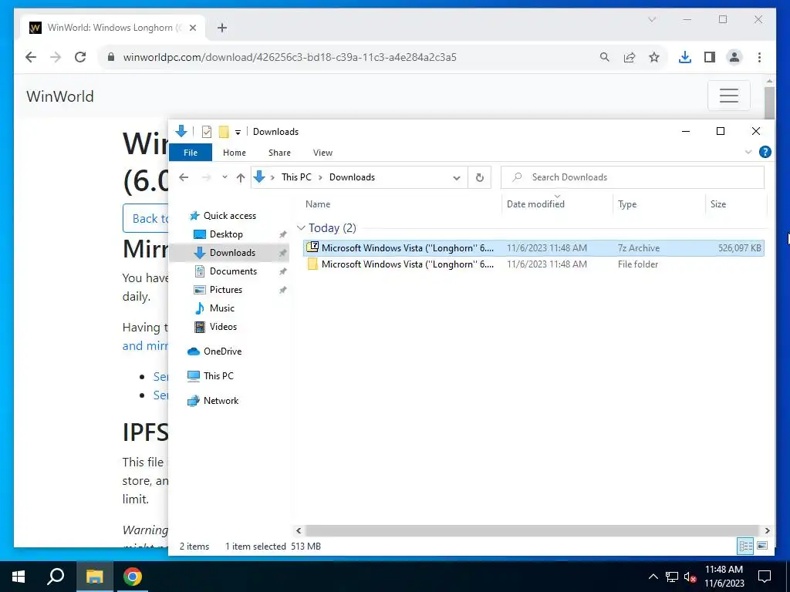Screen dimensions: 790x592
Task: Select Videos in navigation pane
Action: tap(223, 327)
